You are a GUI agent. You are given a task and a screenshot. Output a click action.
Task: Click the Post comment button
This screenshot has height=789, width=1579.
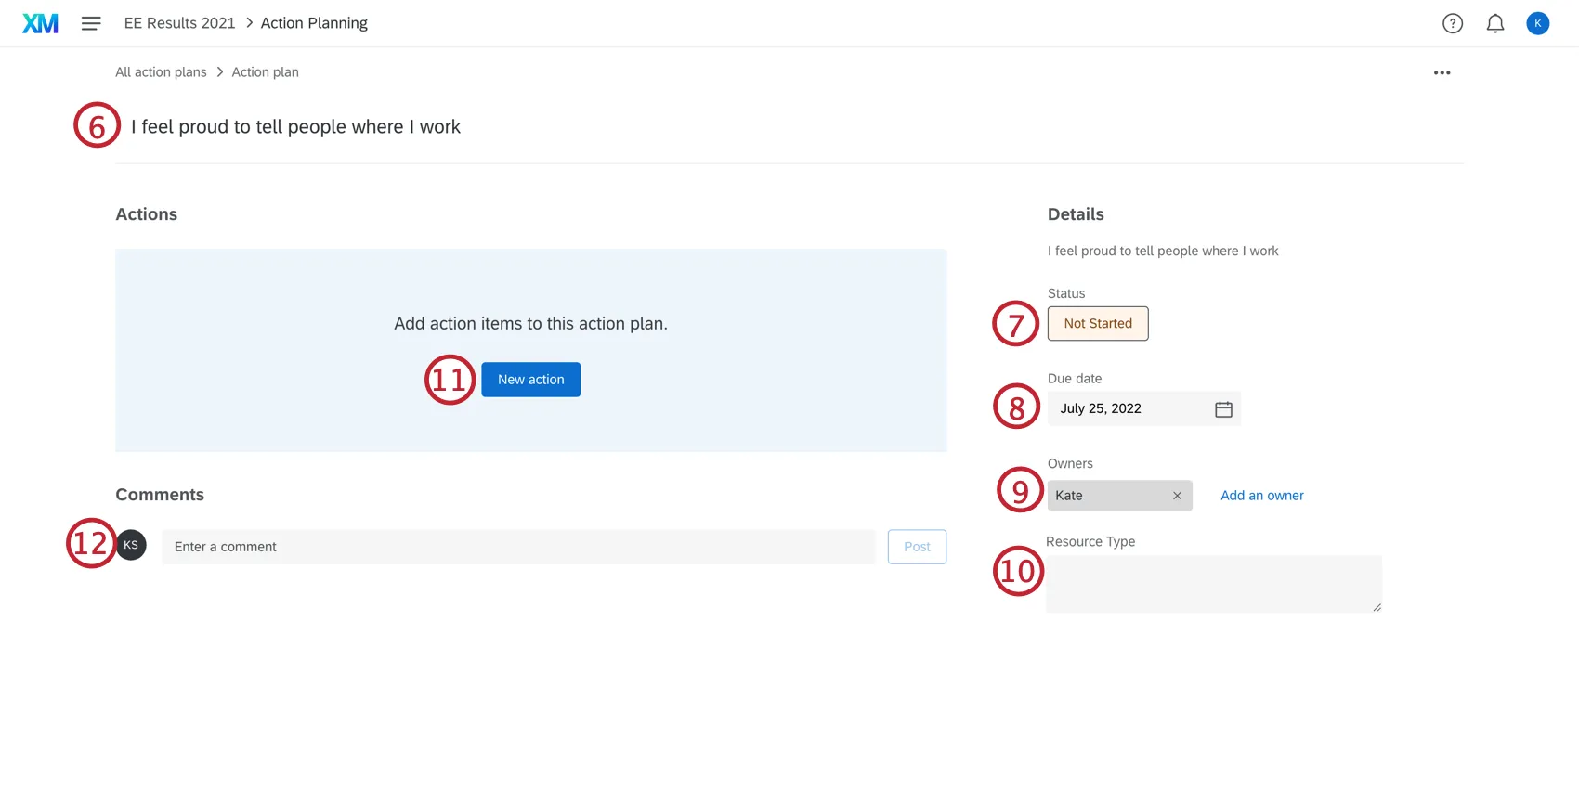click(917, 547)
